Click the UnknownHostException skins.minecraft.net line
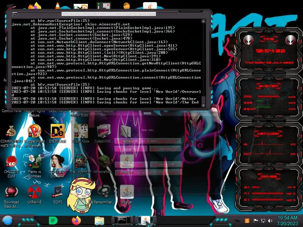This screenshot has width=303, height=227. coord(71,24)
